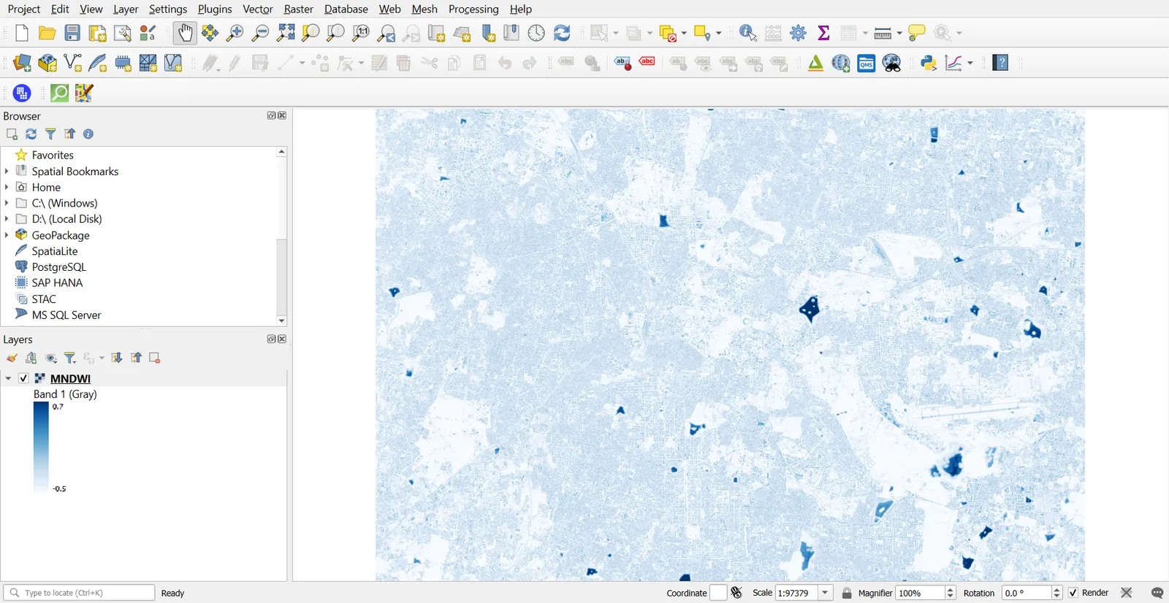Expand C:\ (Windows) drive node
1169x603 pixels.
[x=7, y=203]
